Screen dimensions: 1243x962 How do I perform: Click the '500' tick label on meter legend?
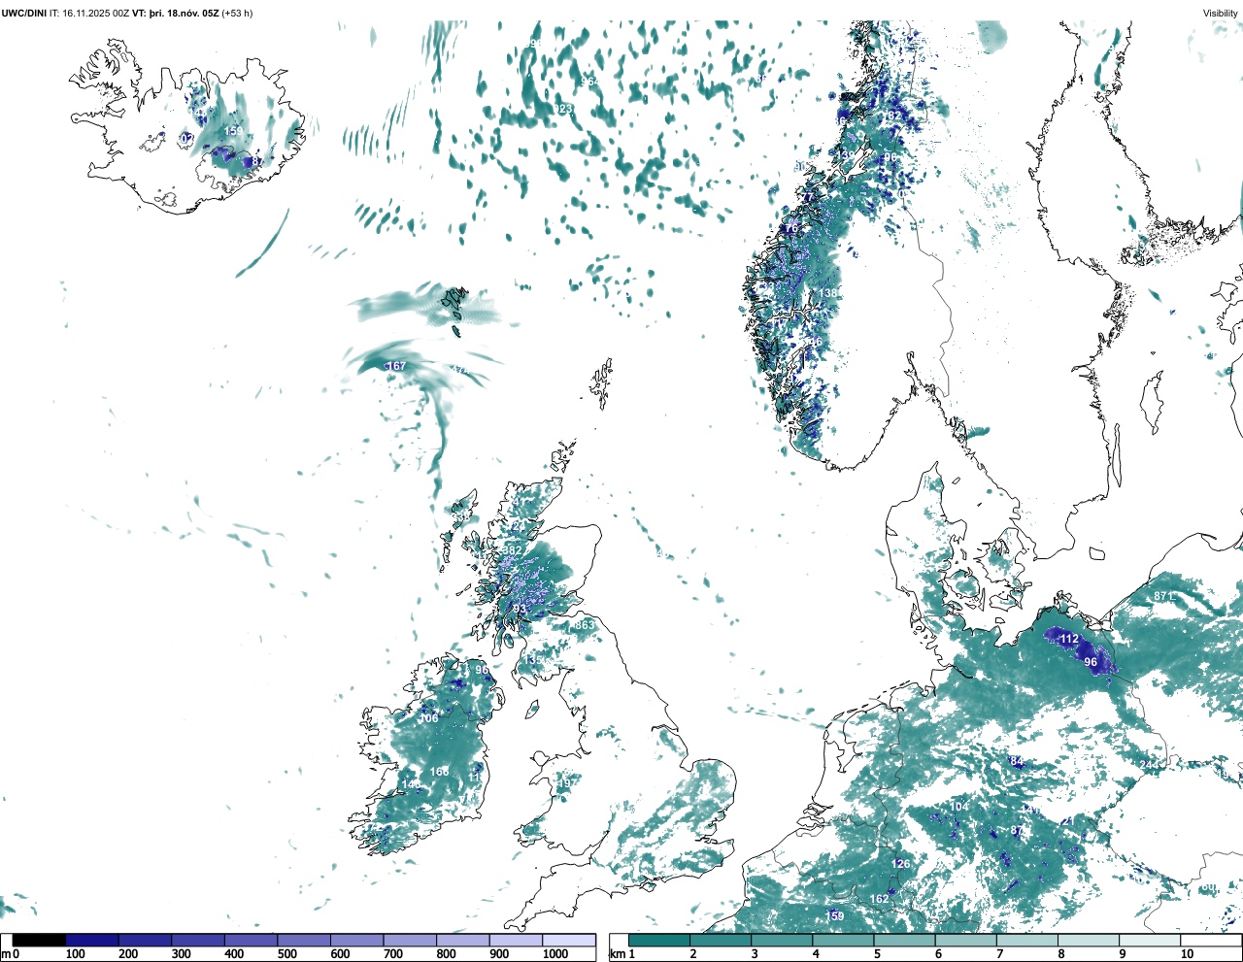click(x=286, y=954)
